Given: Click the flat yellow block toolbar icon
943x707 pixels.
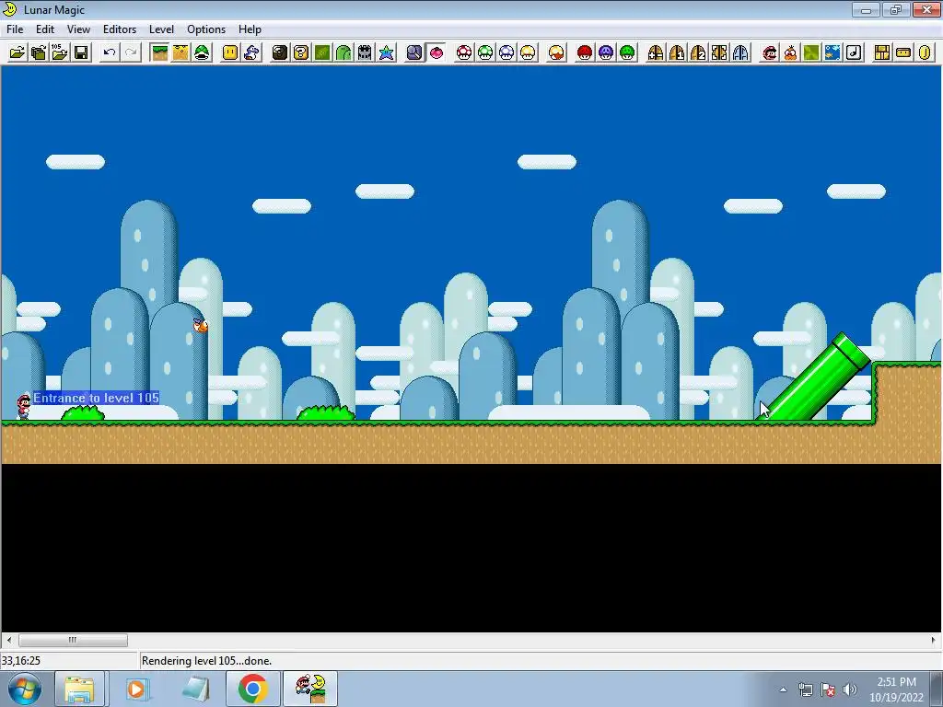Looking at the screenshot, I should [903, 52].
